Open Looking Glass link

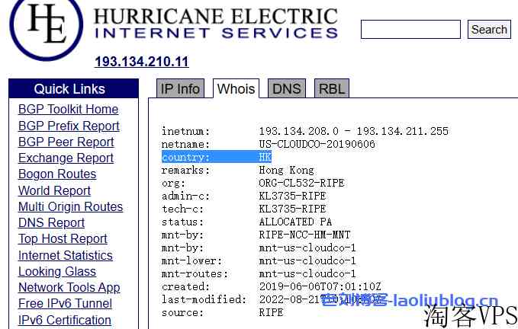point(57,272)
